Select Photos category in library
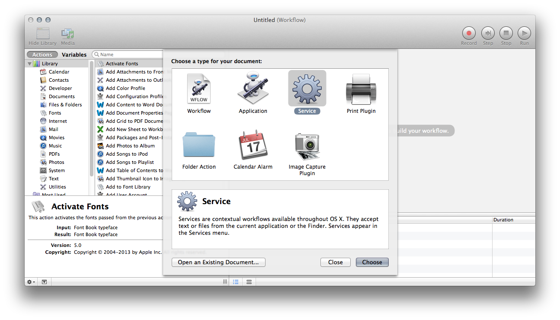 pos(56,162)
